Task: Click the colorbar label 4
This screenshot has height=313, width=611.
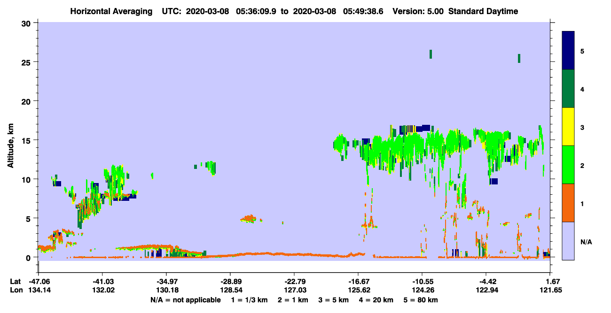Action: (x=582, y=89)
